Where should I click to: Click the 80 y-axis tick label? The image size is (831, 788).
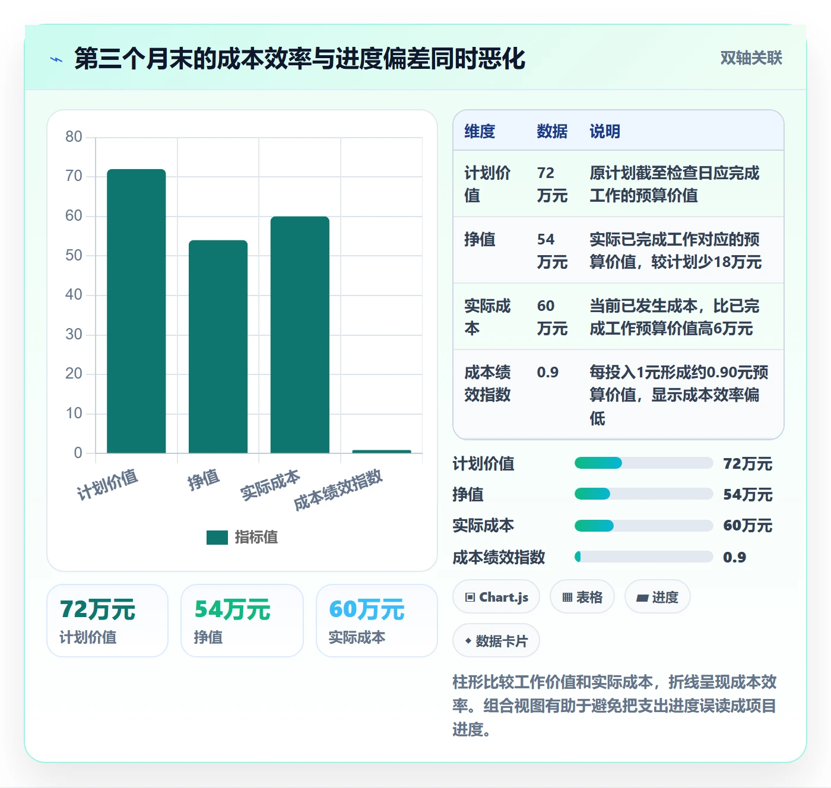(x=74, y=136)
